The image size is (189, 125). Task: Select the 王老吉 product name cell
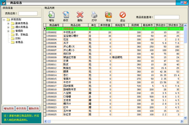coord(76,100)
